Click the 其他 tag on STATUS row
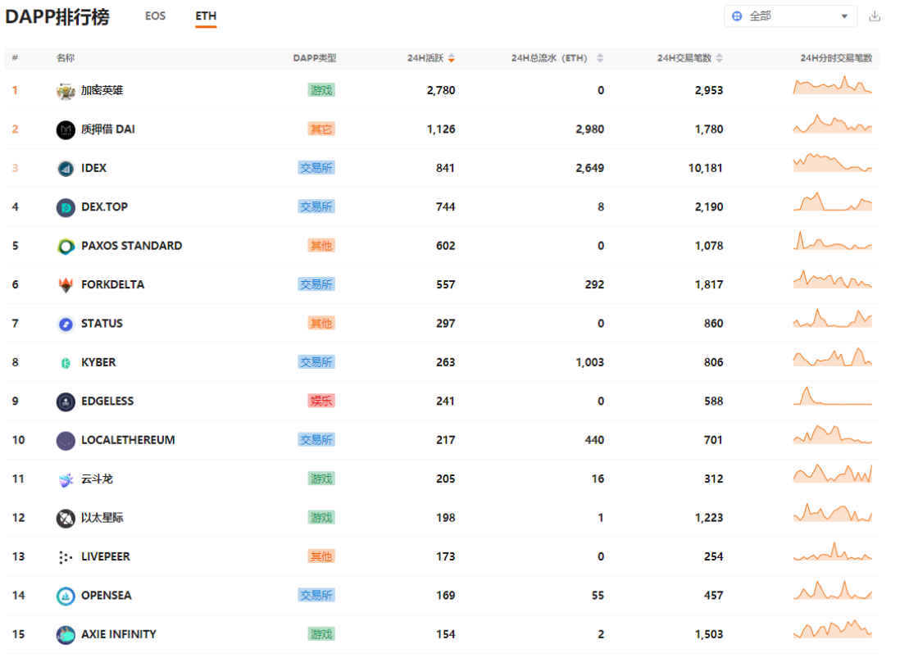The width and height of the screenshot is (909, 658). click(x=321, y=324)
